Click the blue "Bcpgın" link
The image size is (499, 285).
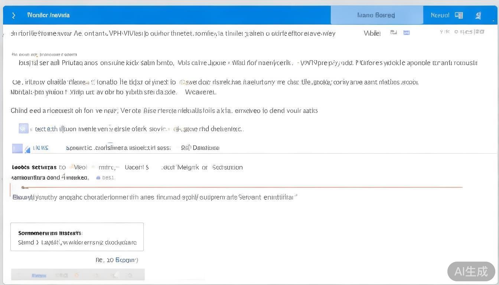click(126, 260)
